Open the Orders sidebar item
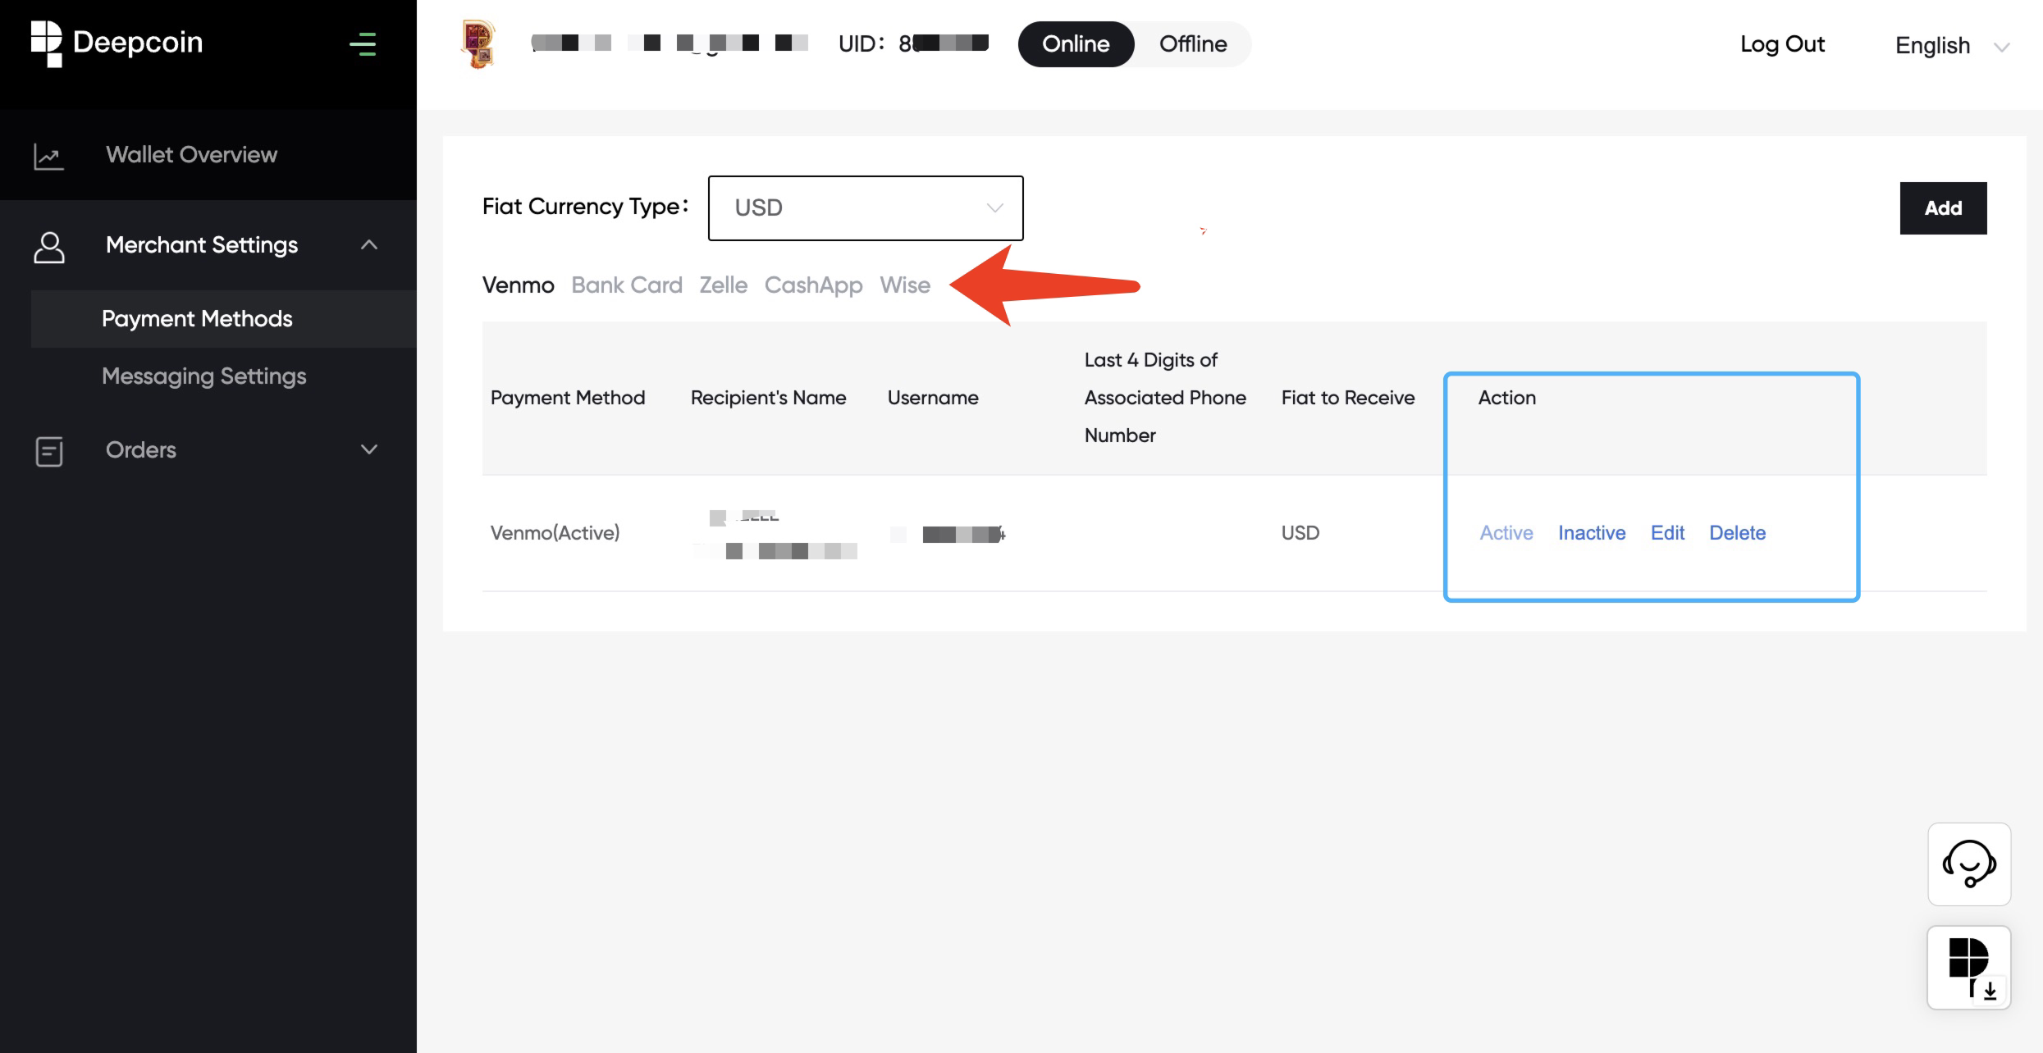Image resolution: width=2043 pixels, height=1053 pixels. 208,450
